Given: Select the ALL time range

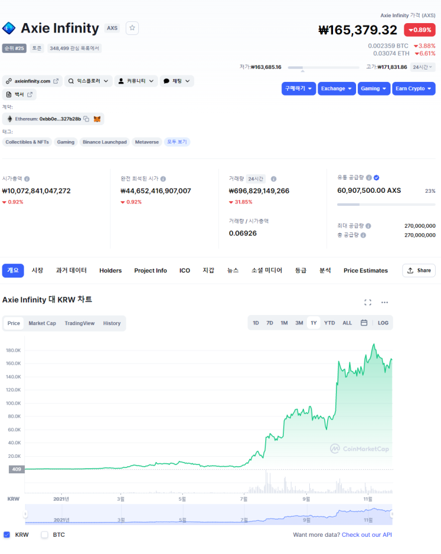Looking at the screenshot, I should (x=347, y=323).
